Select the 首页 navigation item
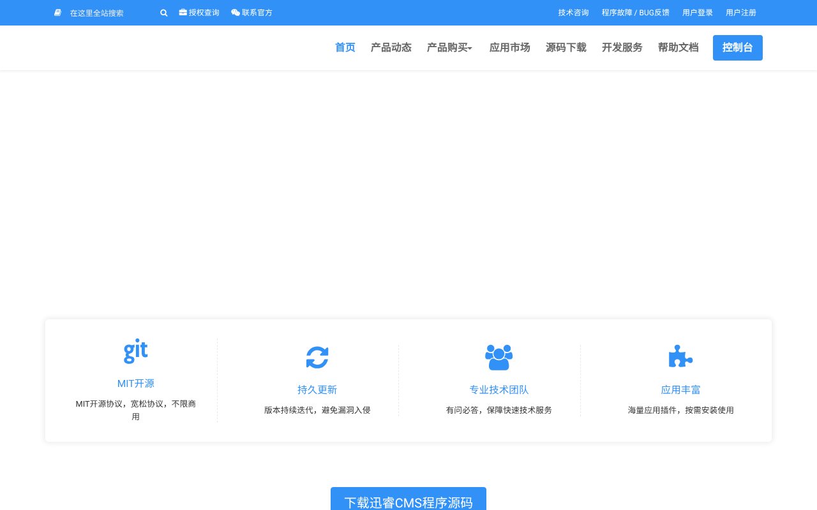 click(x=345, y=48)
